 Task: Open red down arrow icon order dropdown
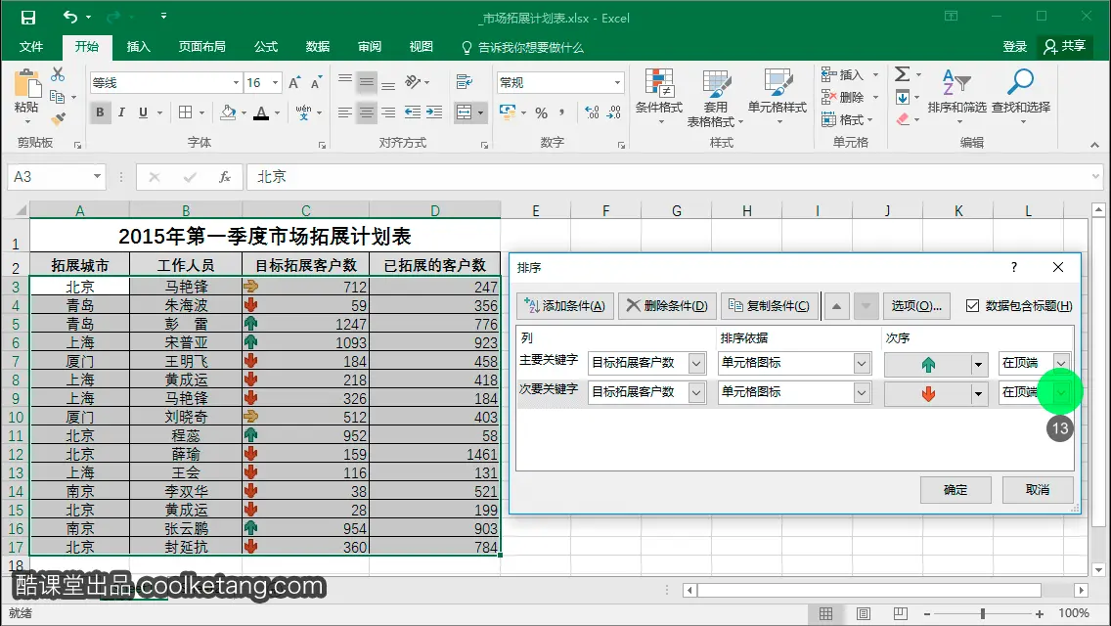pyautogui.click(x=979, y=393)
